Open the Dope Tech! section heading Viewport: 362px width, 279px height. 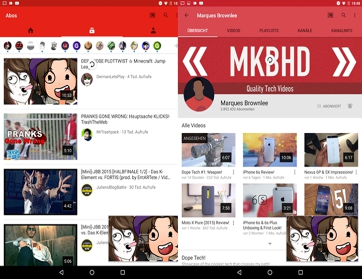click(x=193, y=258)
